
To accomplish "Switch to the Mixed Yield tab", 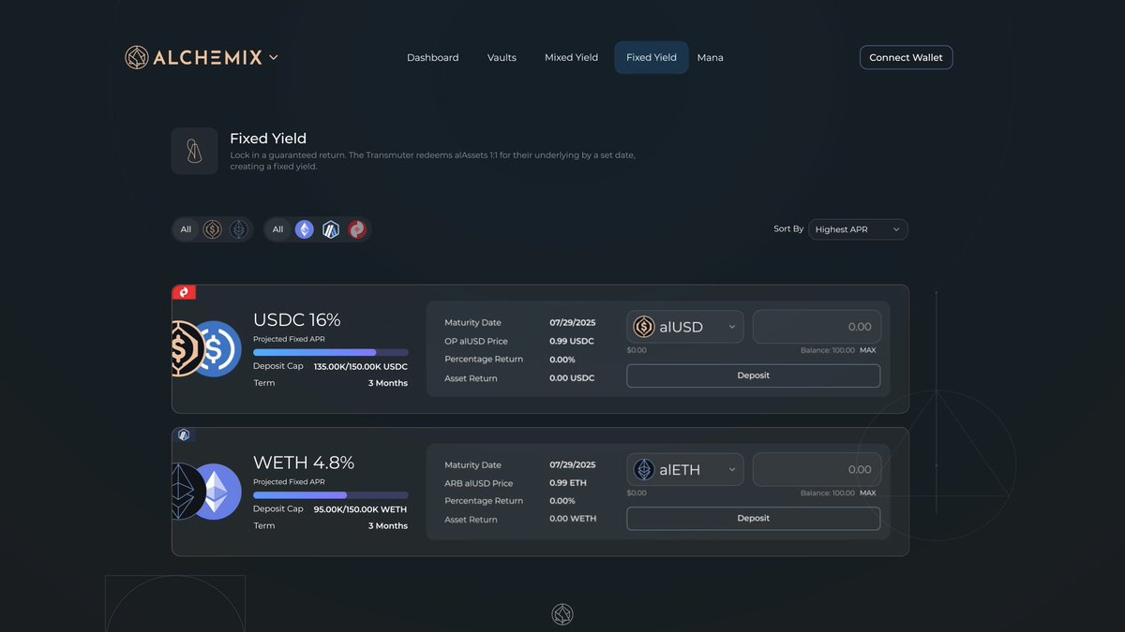I will (x=571, y=58).
